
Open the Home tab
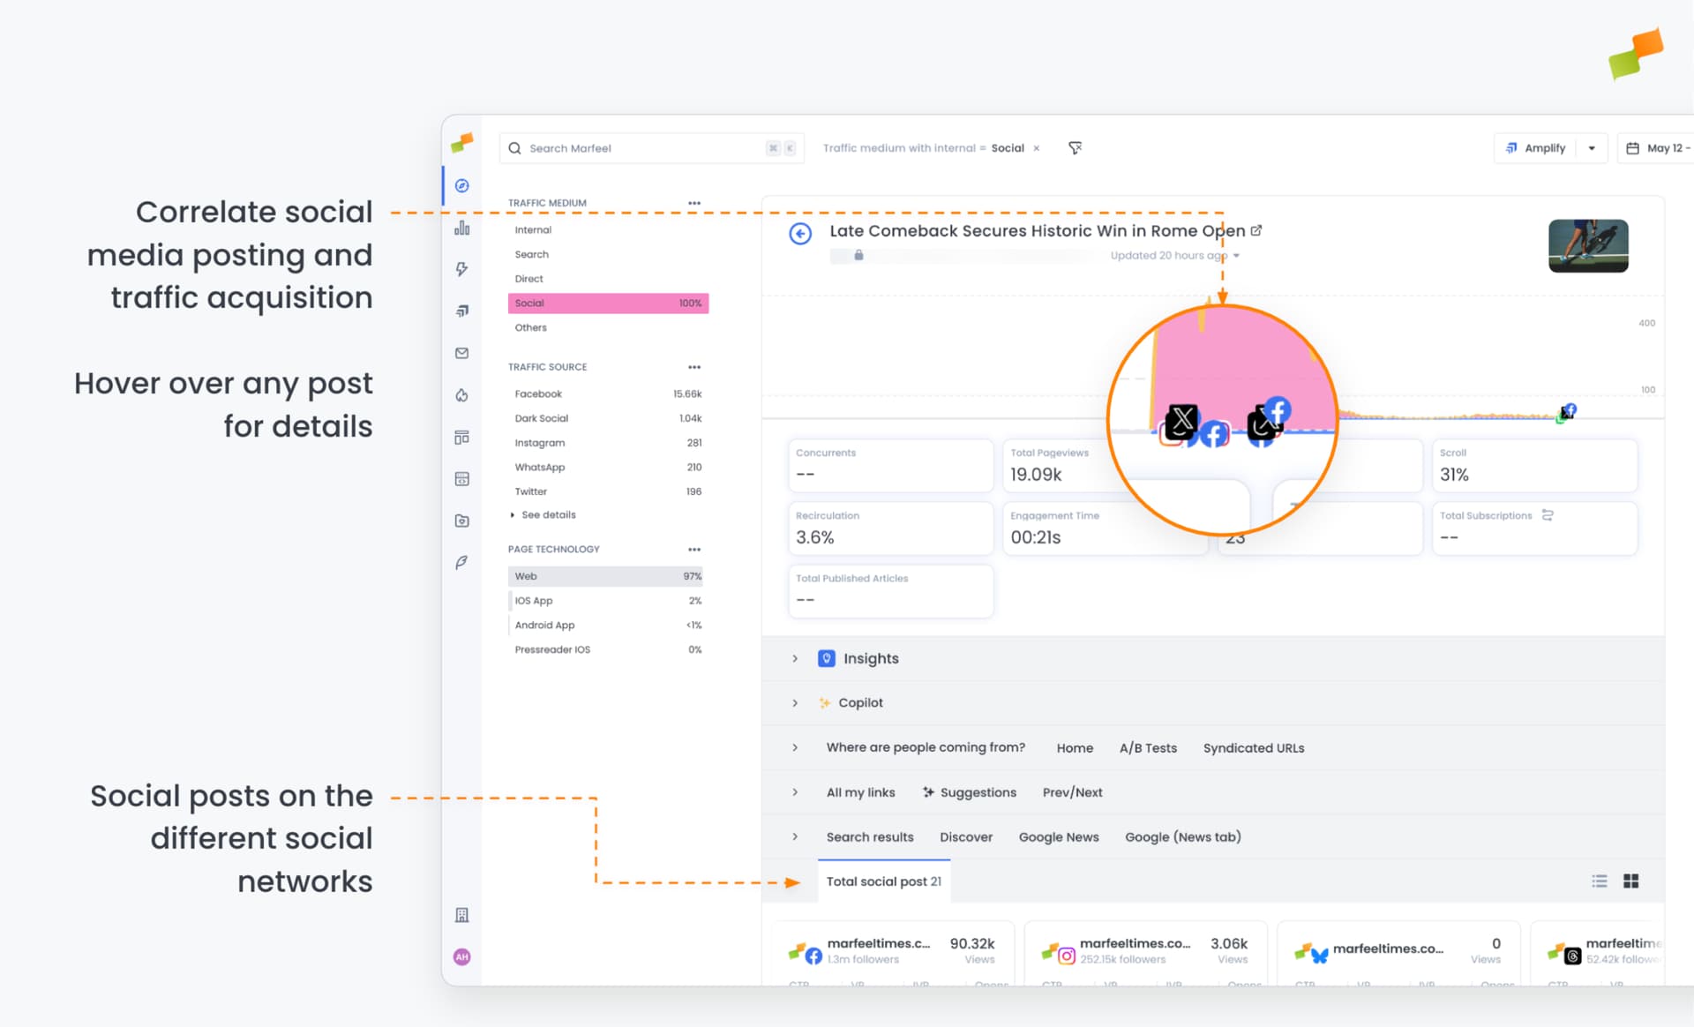[1075, 748]
